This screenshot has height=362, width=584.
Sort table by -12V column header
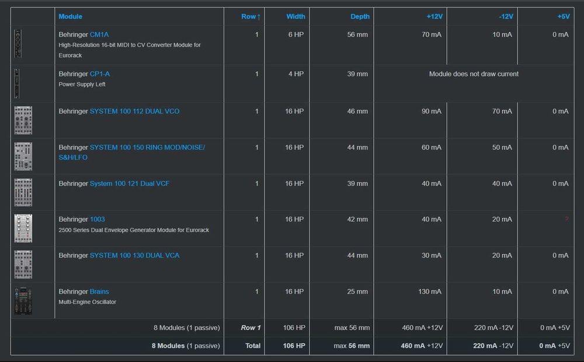pos(506,16)
